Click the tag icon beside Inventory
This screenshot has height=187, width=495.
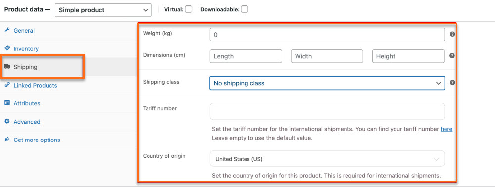coord(7,48)
